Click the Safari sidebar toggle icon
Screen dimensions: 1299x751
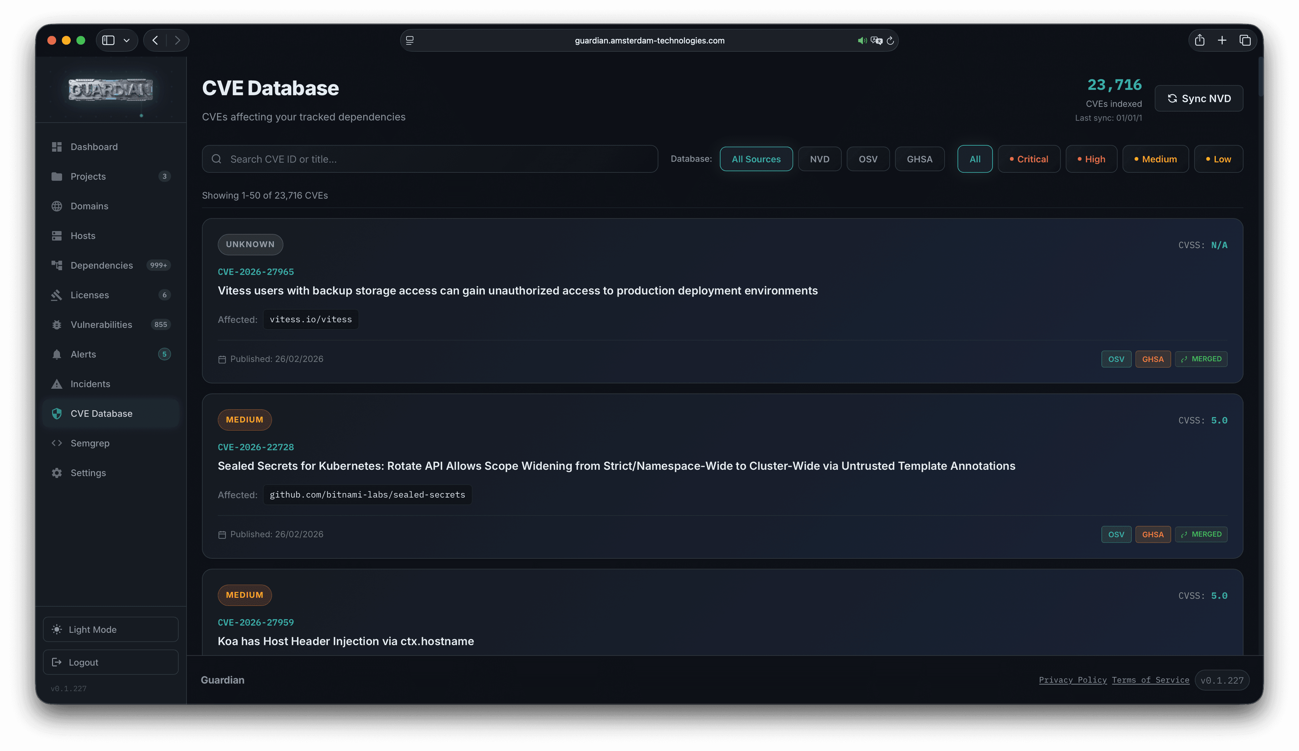tap(108, 40)
